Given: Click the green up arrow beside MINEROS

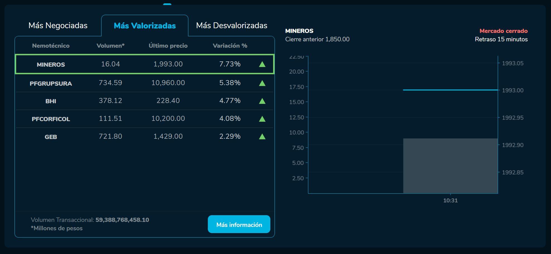Looking at the screenshot, I should pos(262,64).
